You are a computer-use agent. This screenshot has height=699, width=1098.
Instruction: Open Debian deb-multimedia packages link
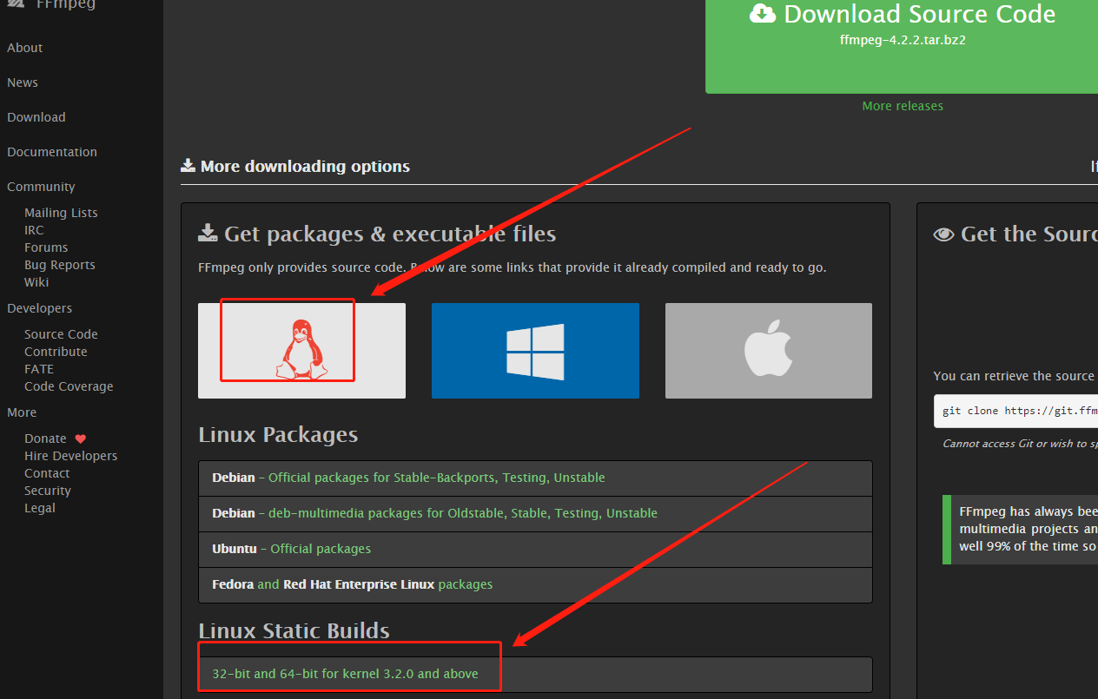[x=463, y=513]
